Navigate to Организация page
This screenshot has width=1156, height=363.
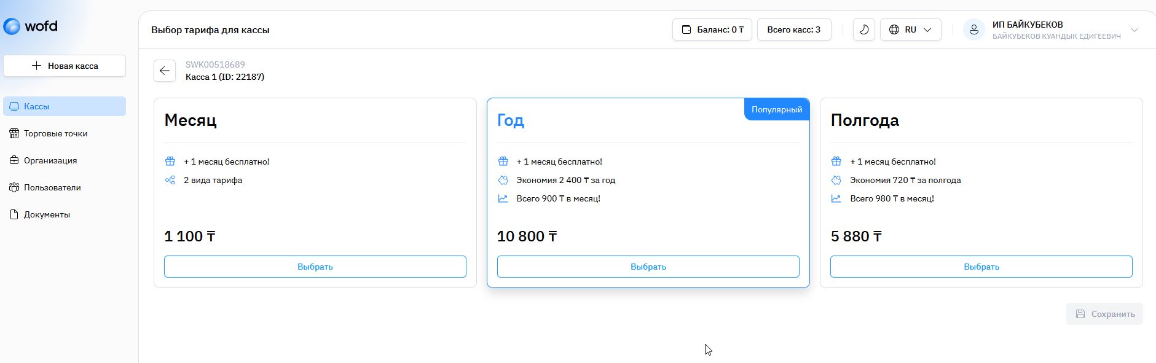[50, 160]
